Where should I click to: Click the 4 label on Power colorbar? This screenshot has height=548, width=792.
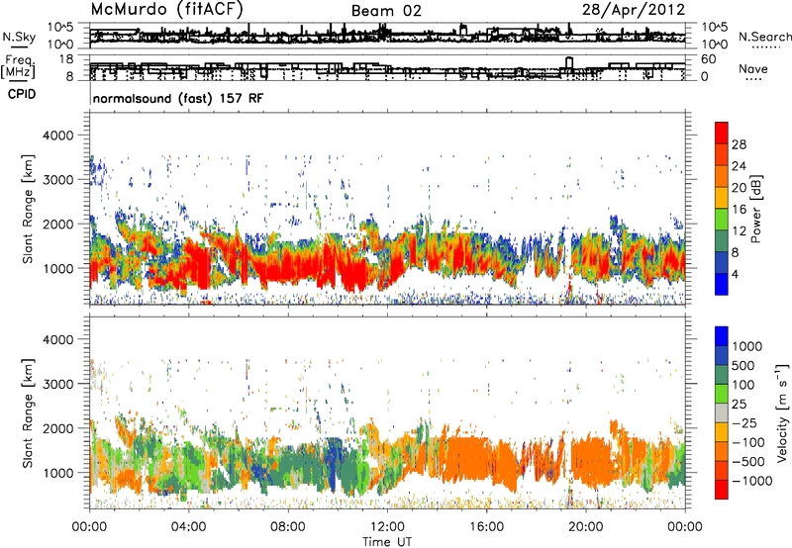735,275
